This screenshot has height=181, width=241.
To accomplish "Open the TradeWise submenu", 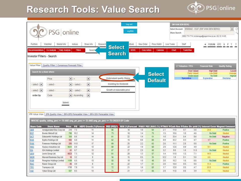I will coord(187,50).
